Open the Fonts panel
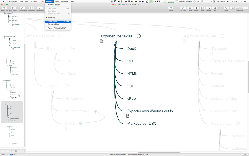 (196, 9)
